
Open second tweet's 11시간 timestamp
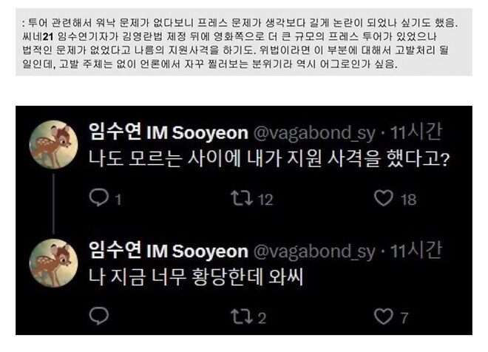[x=416, y=251]
